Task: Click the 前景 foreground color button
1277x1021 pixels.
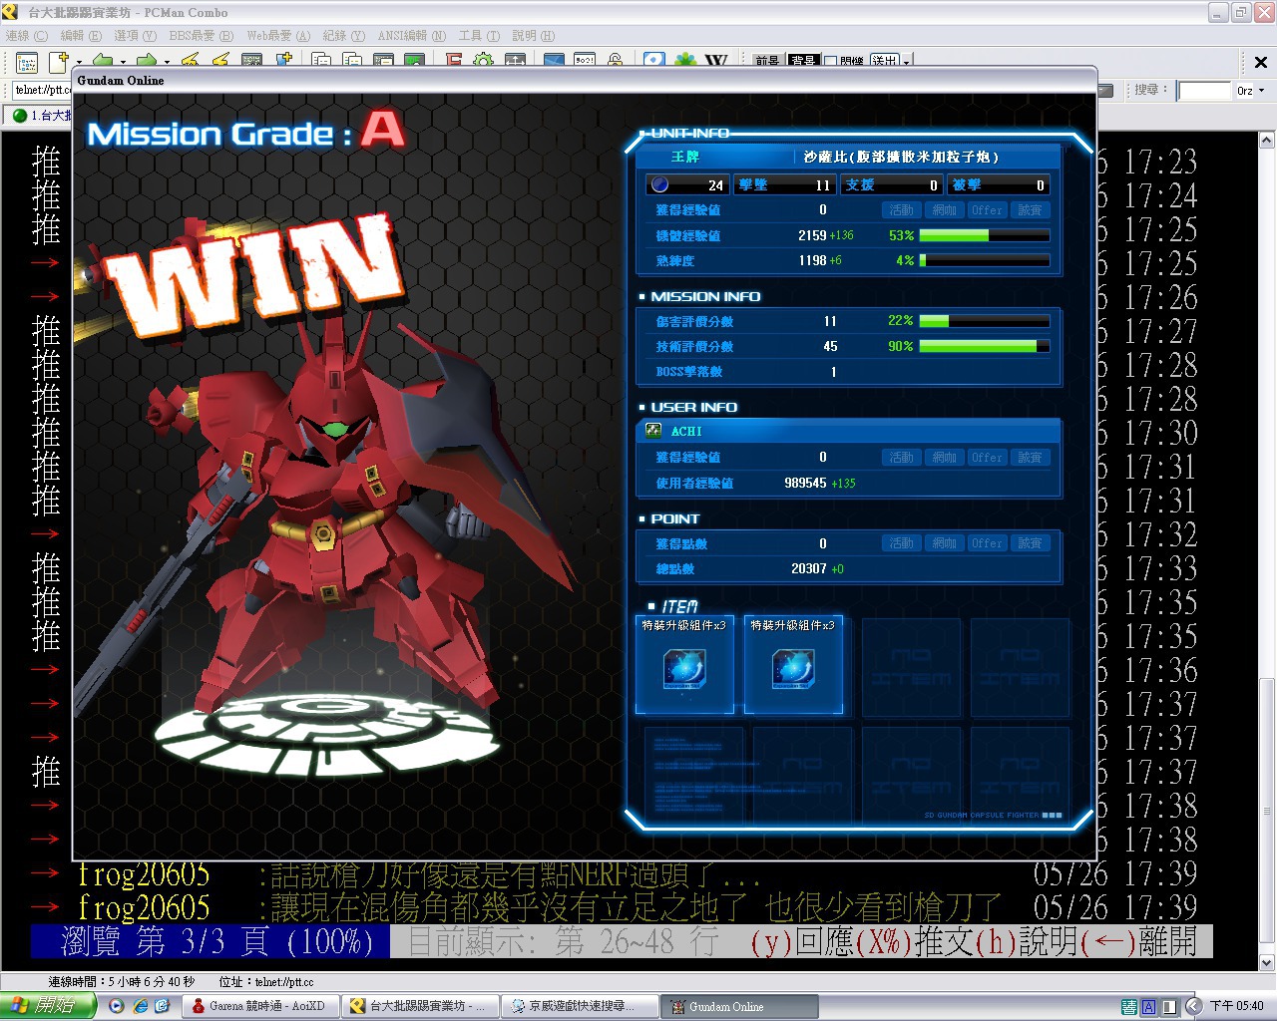Action: click(767, 62)
